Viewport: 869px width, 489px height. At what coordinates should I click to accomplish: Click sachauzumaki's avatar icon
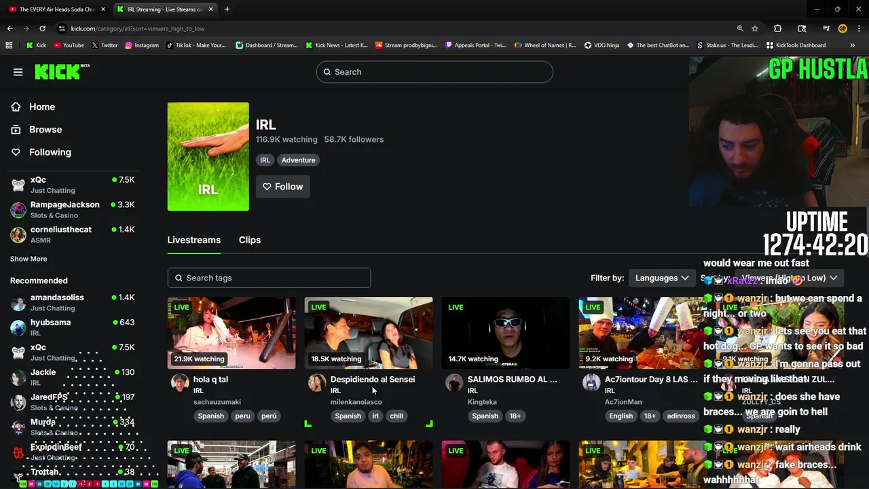point(180,382)
